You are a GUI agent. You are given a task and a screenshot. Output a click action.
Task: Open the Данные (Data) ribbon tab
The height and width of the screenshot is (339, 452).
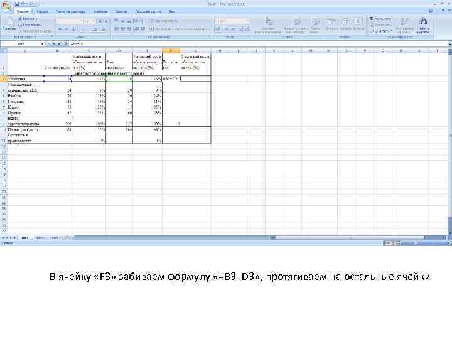121,11
